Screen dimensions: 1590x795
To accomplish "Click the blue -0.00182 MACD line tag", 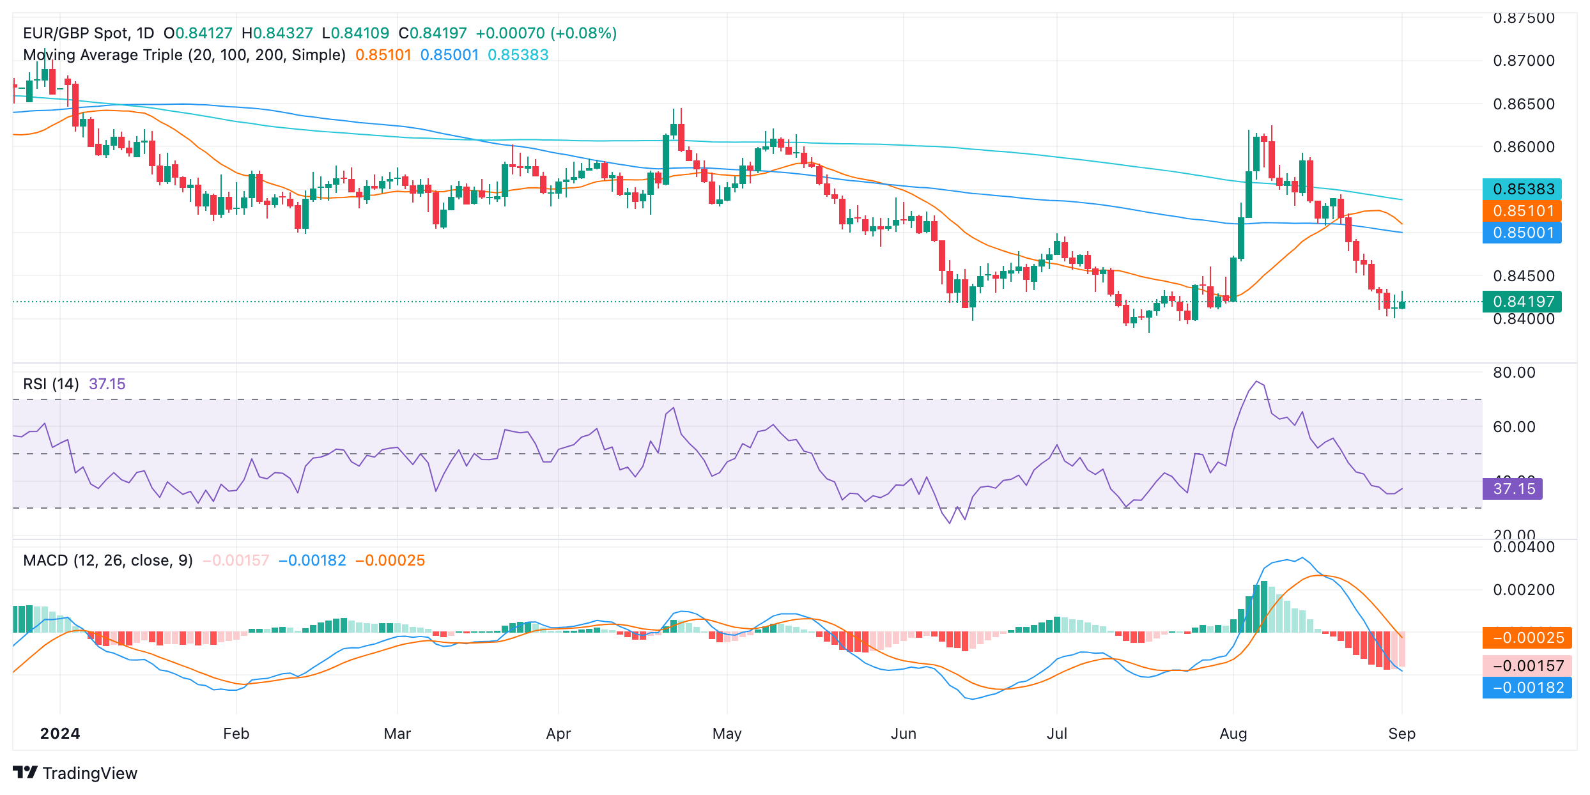I will [1527, 688].
